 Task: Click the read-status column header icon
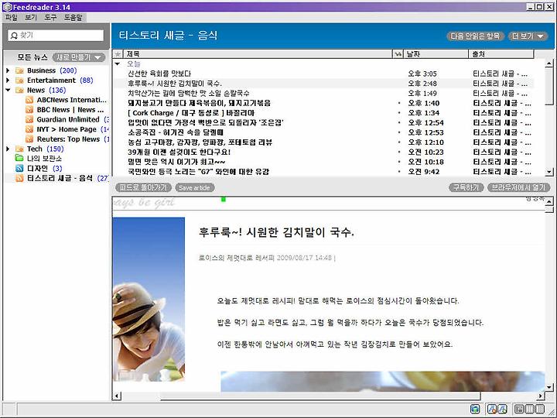(x=398, y=54)
